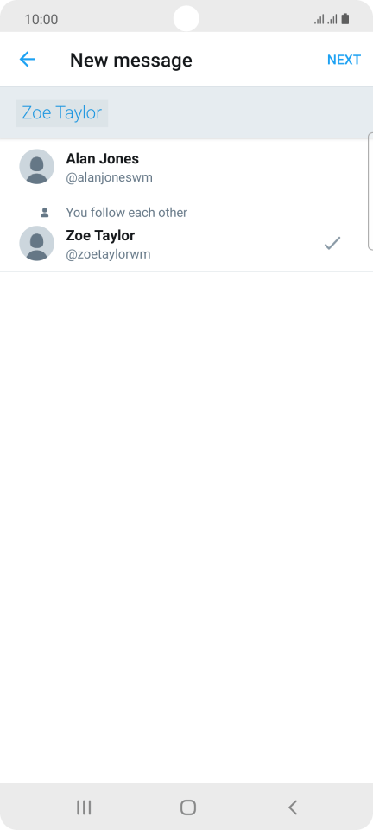The height and width of the screenshot is (830, 373).
Task: Tap the @alanjoneswm handle
Action: pyautogui.click(x=110, y=177)
